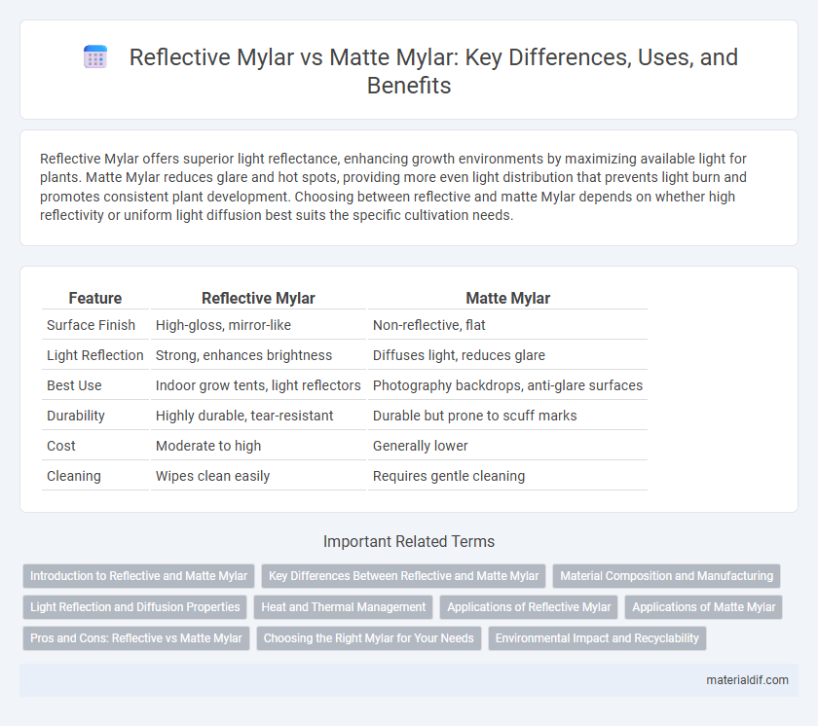Select the 'Surface Finish' row label
818x726 pixels.
91,325
